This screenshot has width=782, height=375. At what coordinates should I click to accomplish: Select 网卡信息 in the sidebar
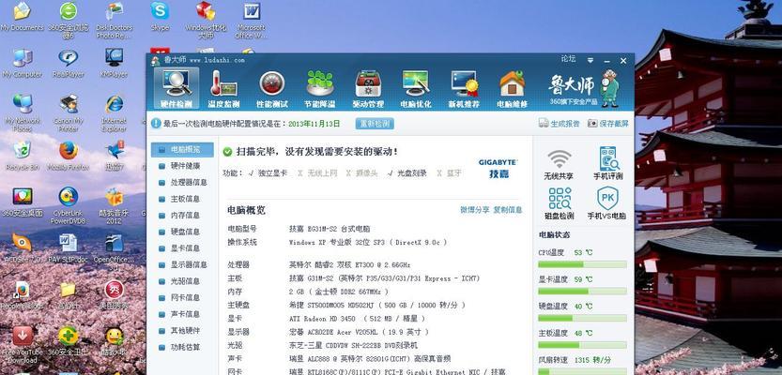pos(182,297)
